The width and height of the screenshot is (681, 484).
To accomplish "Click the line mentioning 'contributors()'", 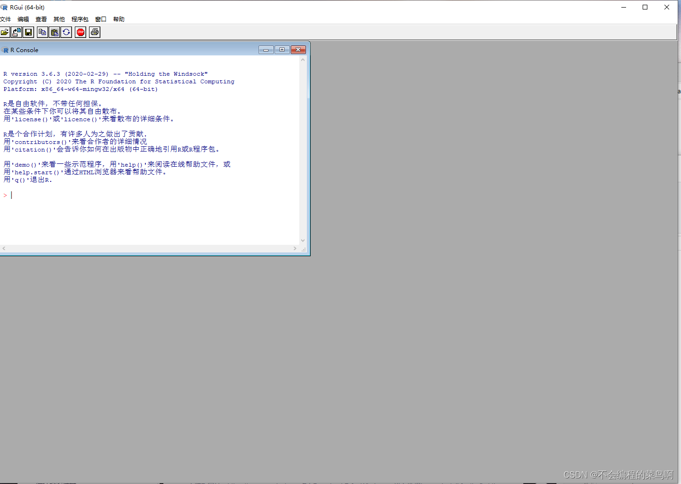I will (x=75, y=142).
